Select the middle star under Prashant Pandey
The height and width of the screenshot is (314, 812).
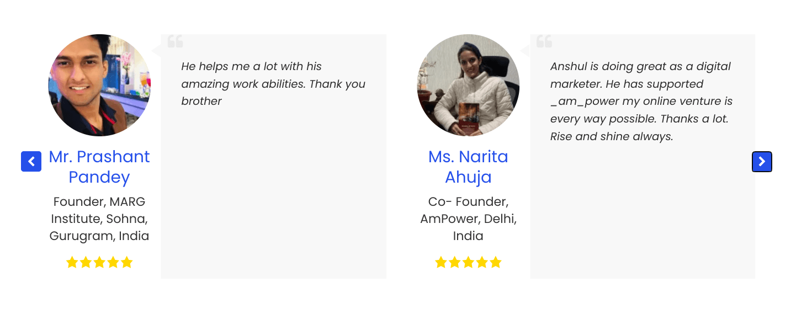click(99, 263)
